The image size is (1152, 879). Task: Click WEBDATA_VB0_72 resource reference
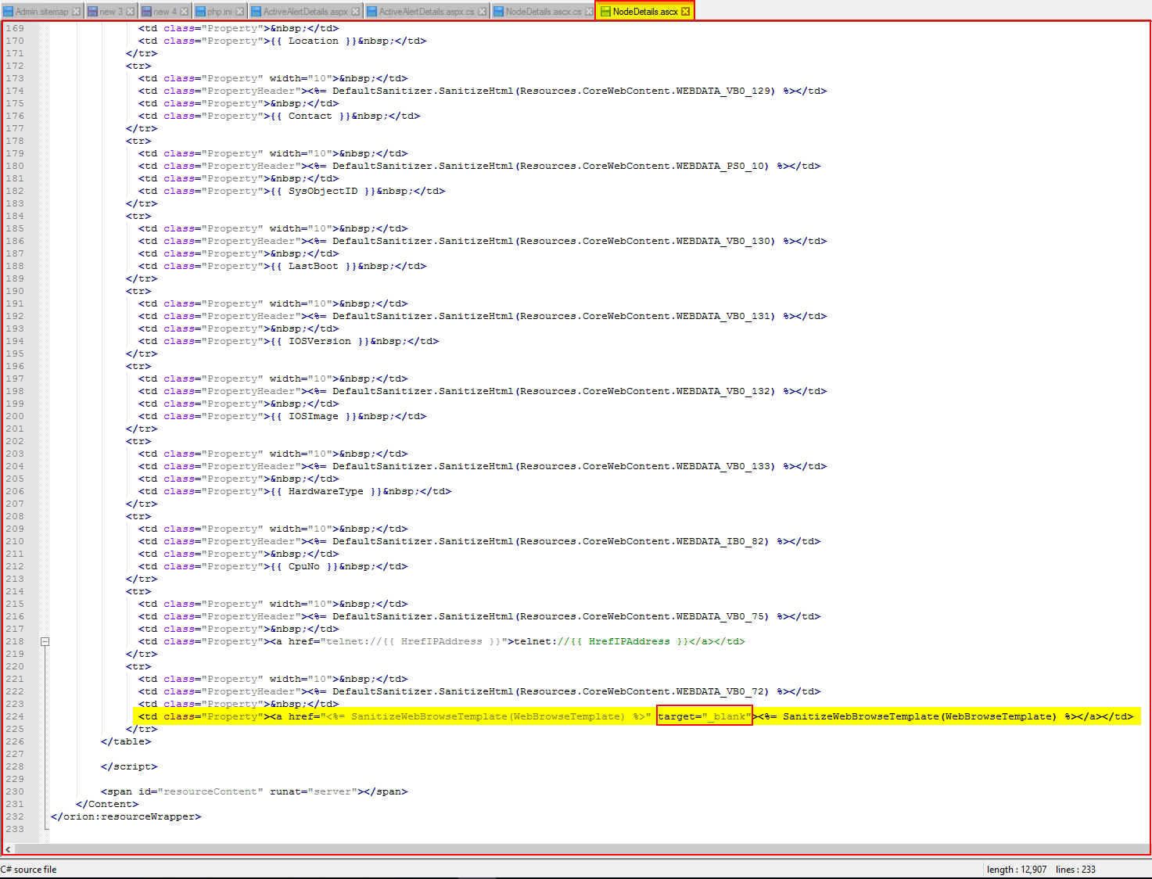tap(720, 691)
